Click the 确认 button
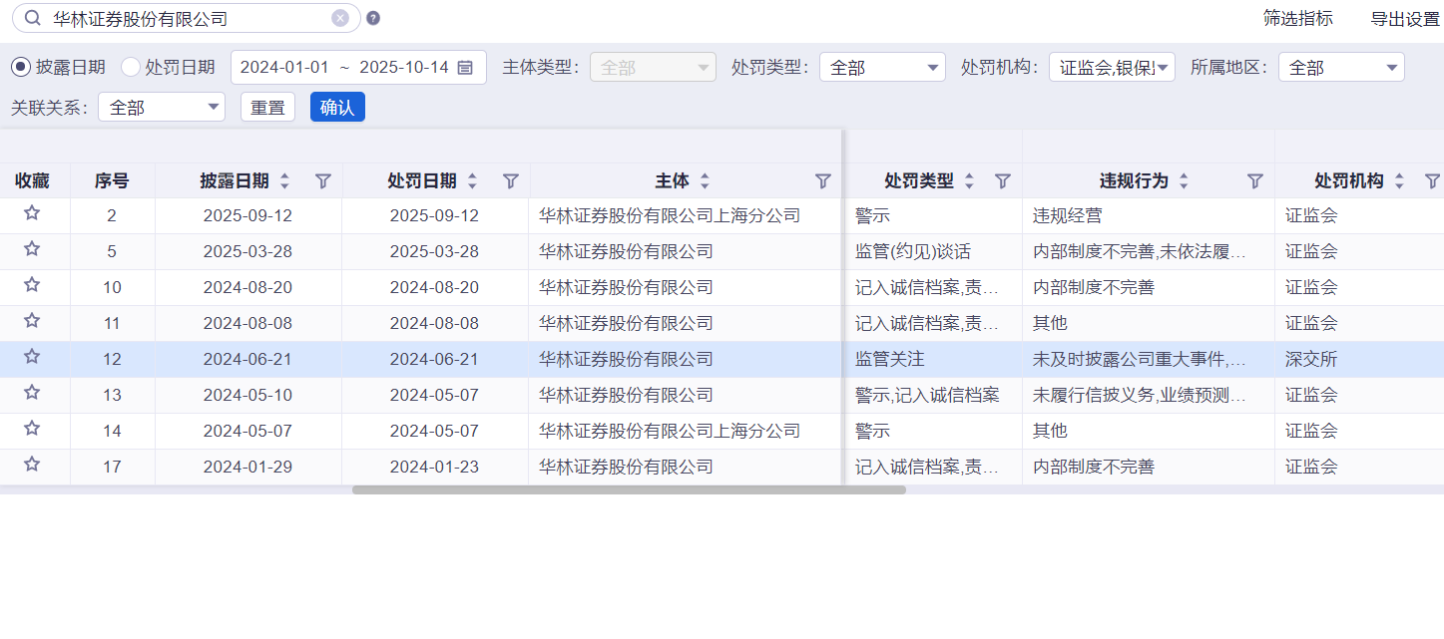Image resolution: width=1444 pixels, height=639 pixels. point(337,108)
